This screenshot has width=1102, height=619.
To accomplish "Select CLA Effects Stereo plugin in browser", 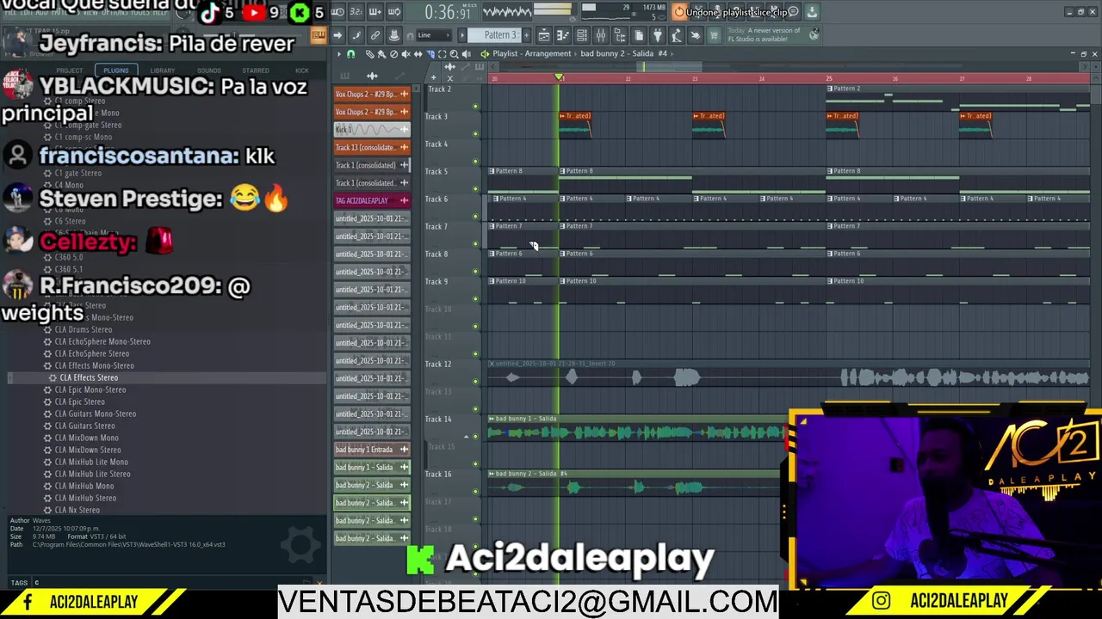I will (89, 377).
